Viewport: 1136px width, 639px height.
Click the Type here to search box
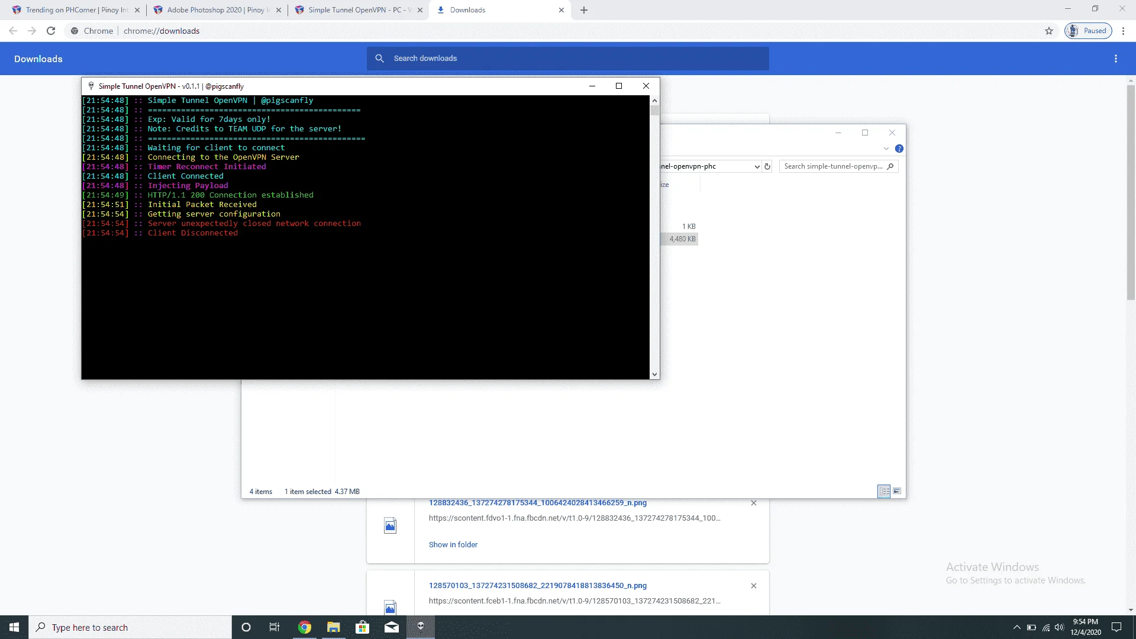[x=130, y=627]
